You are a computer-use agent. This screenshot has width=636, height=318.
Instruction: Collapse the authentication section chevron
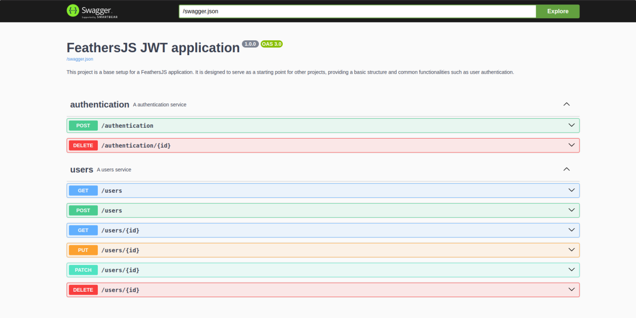pyautogui.click(x=566, y=104)
